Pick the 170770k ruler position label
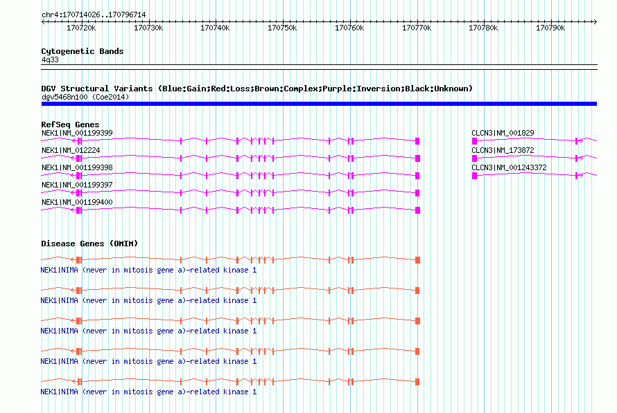 point(417,28)
